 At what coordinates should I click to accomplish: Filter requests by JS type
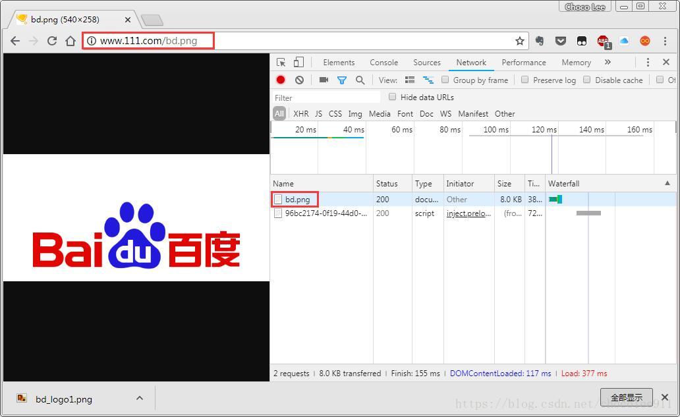(x=318, y=113)
